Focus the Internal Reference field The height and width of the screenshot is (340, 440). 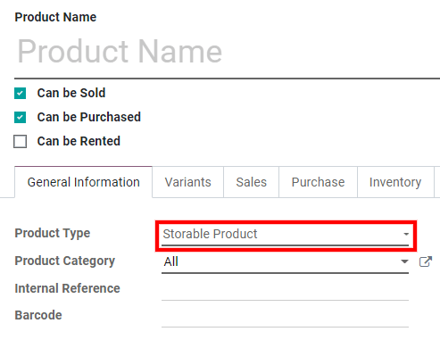[x=285, y=289]
